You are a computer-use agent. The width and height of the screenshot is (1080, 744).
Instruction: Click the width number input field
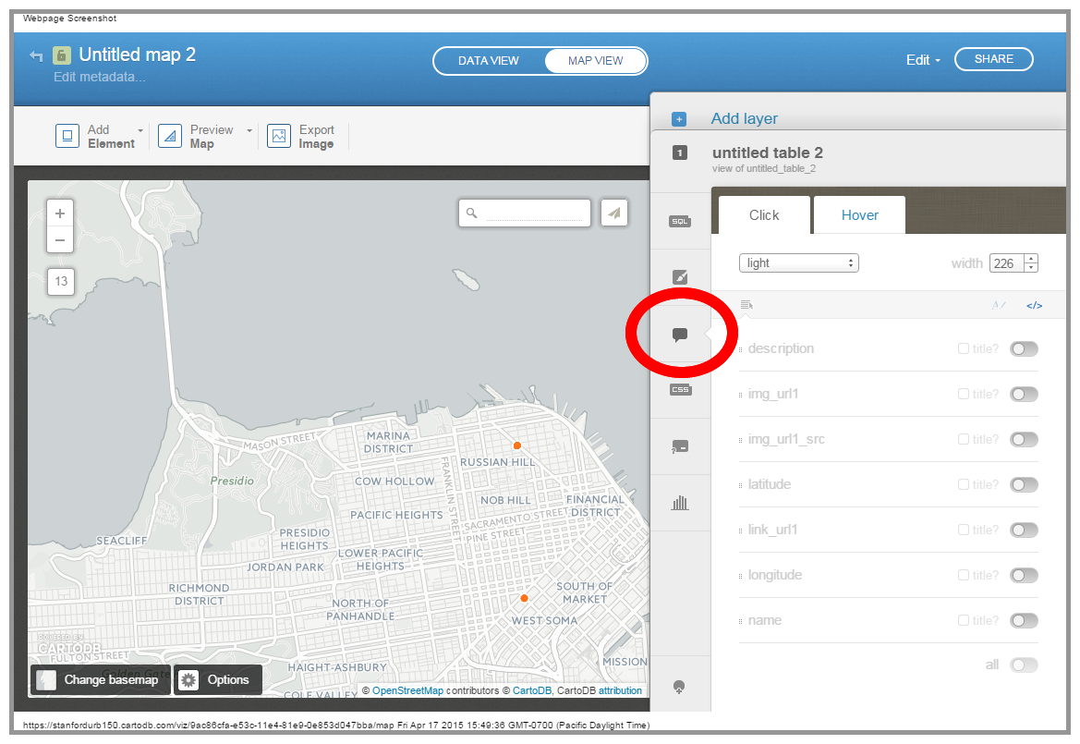pyautogui.click(x=1007, y=263)
